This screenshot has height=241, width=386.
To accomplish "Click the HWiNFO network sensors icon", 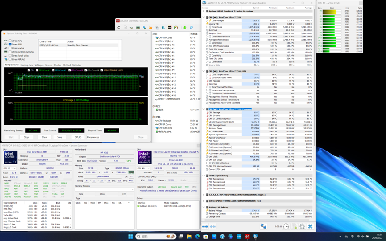I will click(263, 226).
